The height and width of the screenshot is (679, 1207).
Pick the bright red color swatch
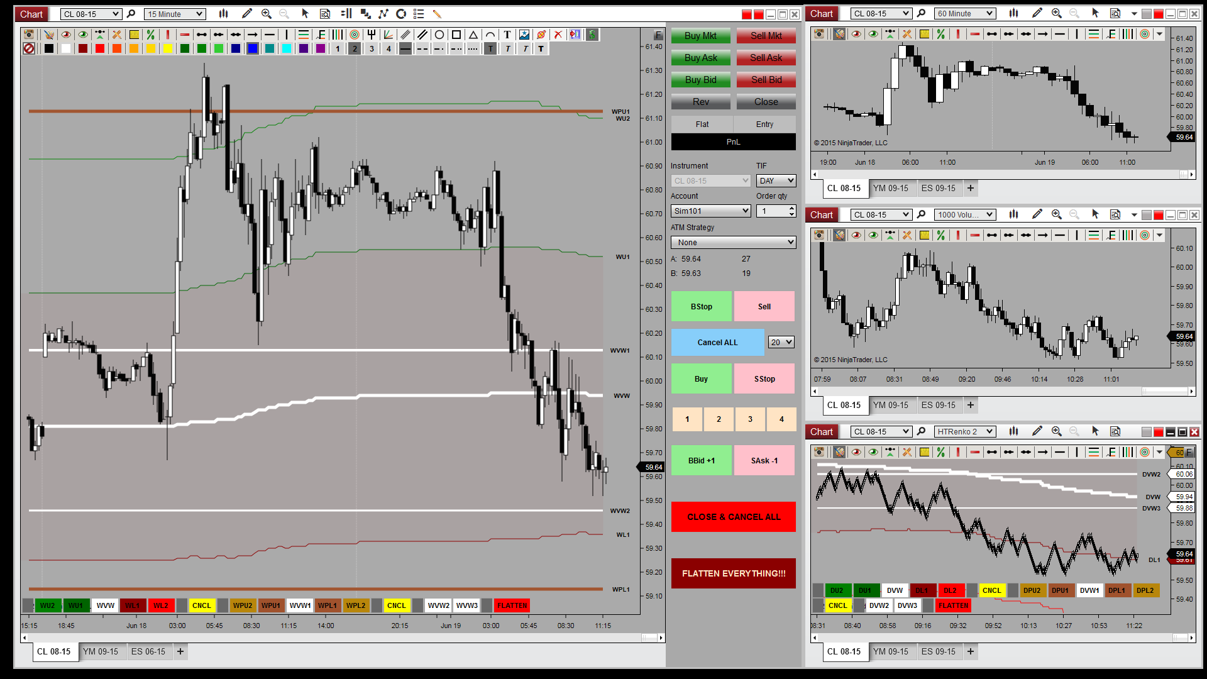point(100,48)
